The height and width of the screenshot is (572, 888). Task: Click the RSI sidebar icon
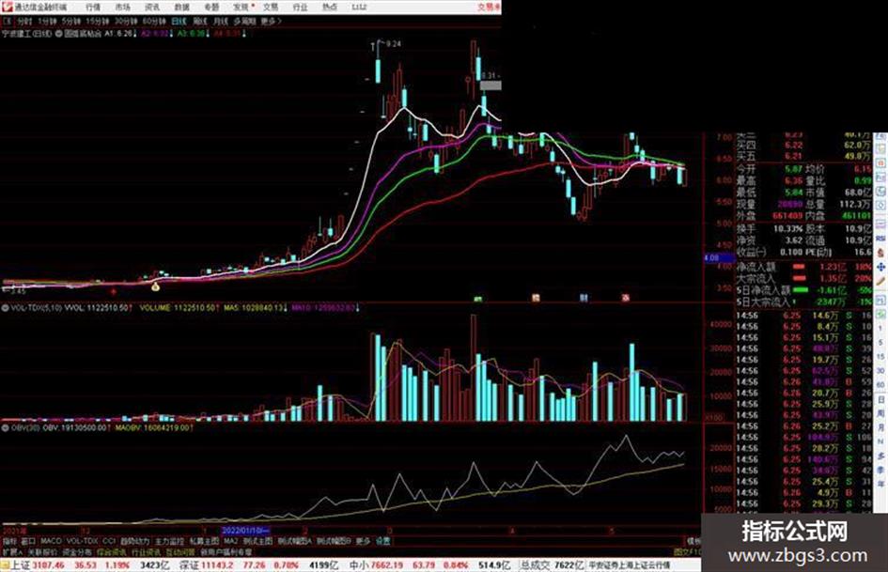click(x=881, y=240)
